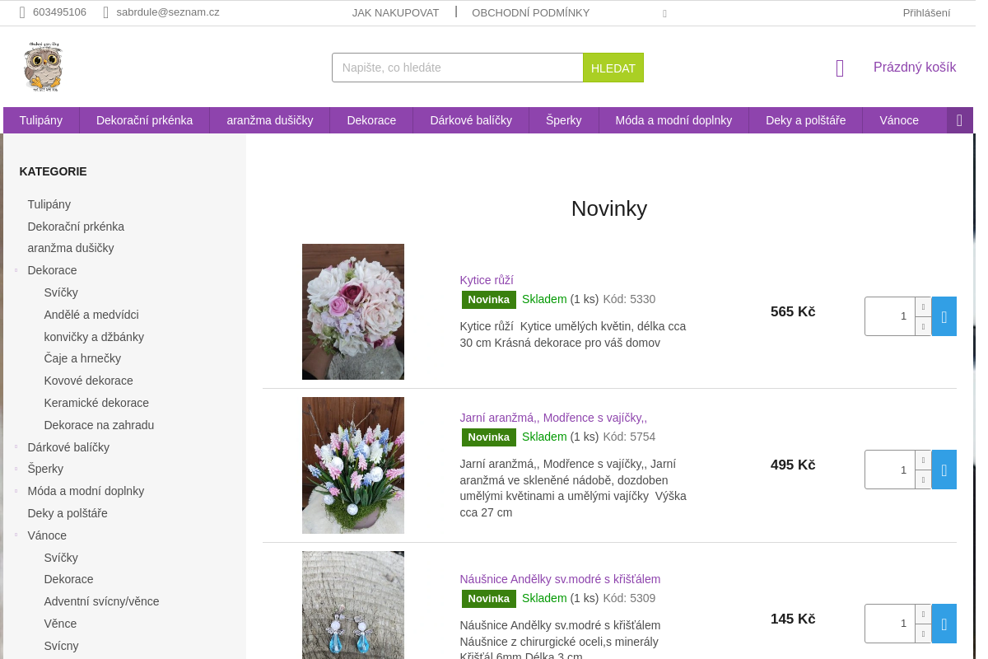The height and width of the screenshot is (659, 988).
Task: Add Kytice růží to cart
Action: [x=944, y=316]
